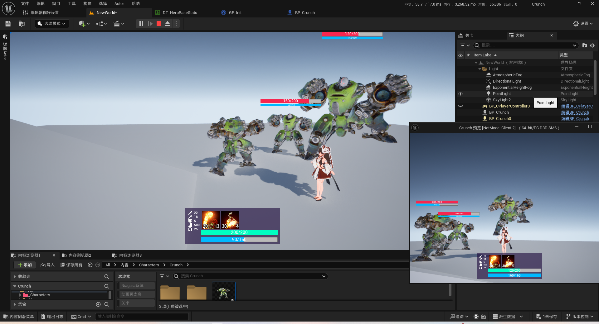Open the blueprint link on the BP_Crunch0 row
This screenshot has height=324, width=599.
tap(575, 119)
